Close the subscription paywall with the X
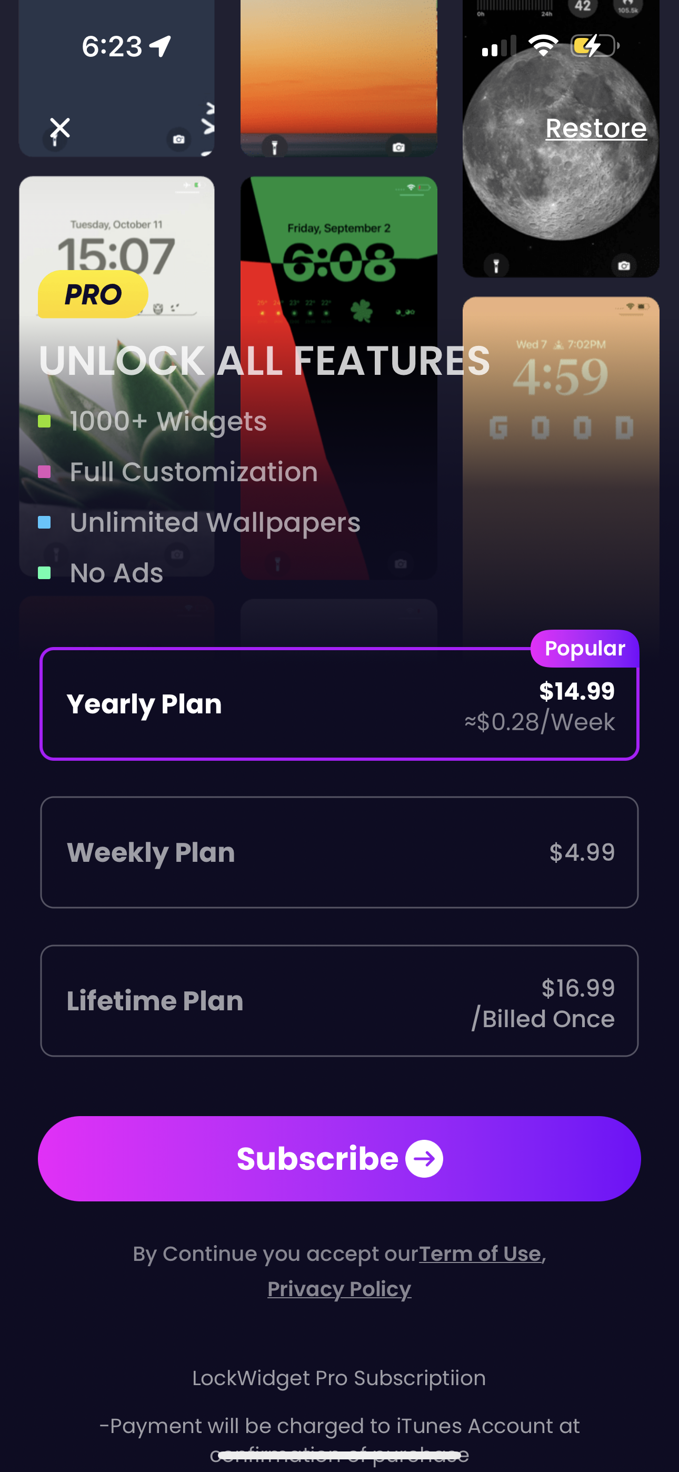 [x=60, y=128]
